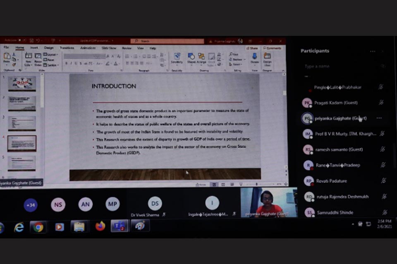Click the muted mic icon for ramesh samanto

pos(383,149)
